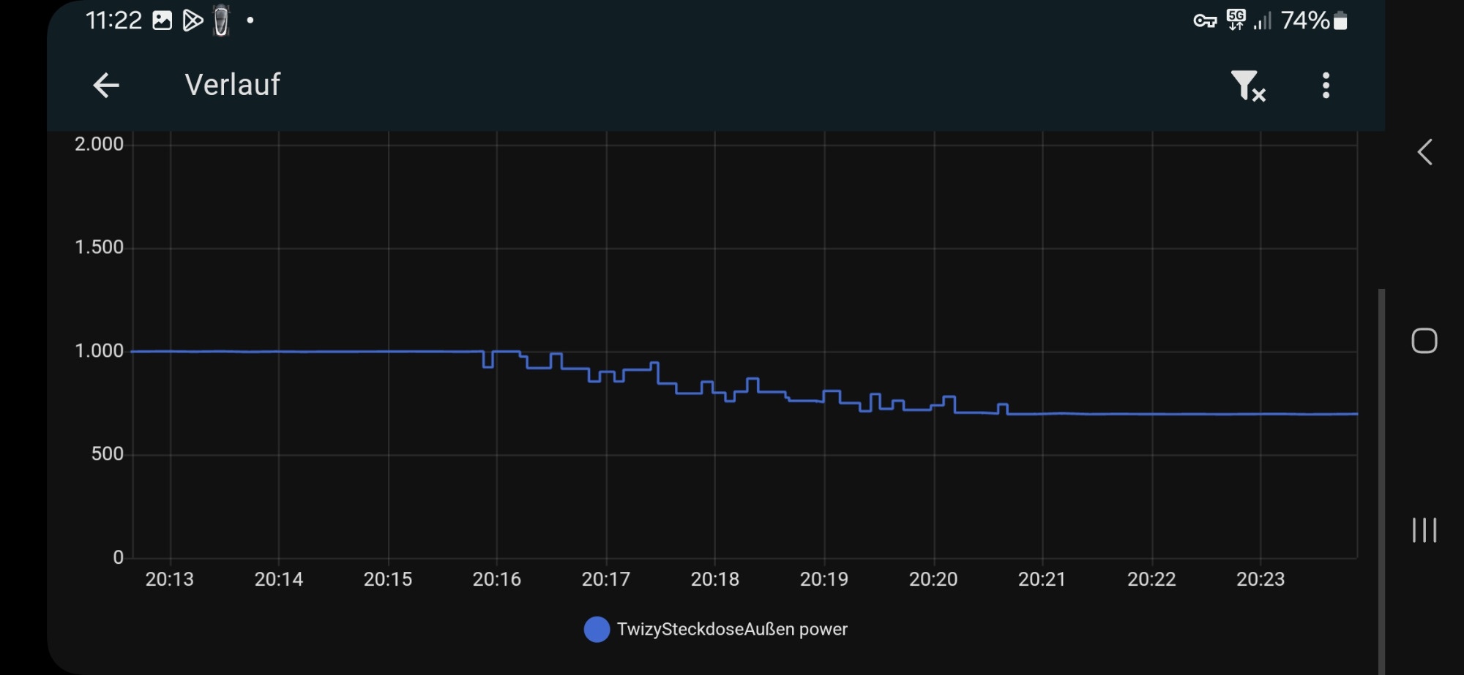This screenshot has width=1464, height=675.
Task: Tap the VPN key icon in status bar
Action: point(1204,20)
